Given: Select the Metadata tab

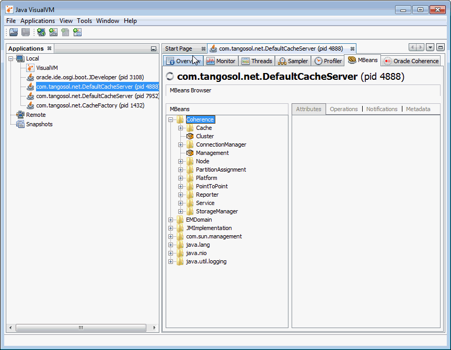Looking at the screenshot, I should [418, 109].
